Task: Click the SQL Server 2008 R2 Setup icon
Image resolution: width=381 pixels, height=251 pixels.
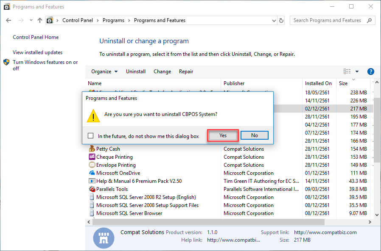Action: click(x=92, y=197)
